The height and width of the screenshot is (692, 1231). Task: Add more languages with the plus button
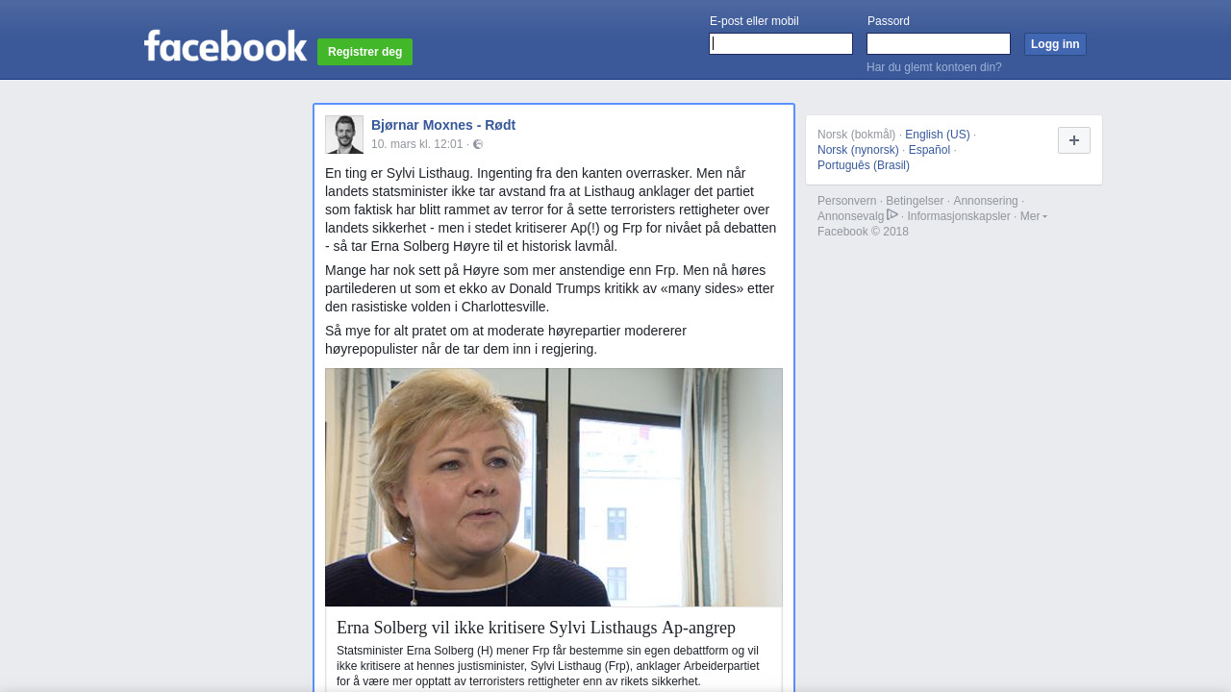click(1074, 140)
